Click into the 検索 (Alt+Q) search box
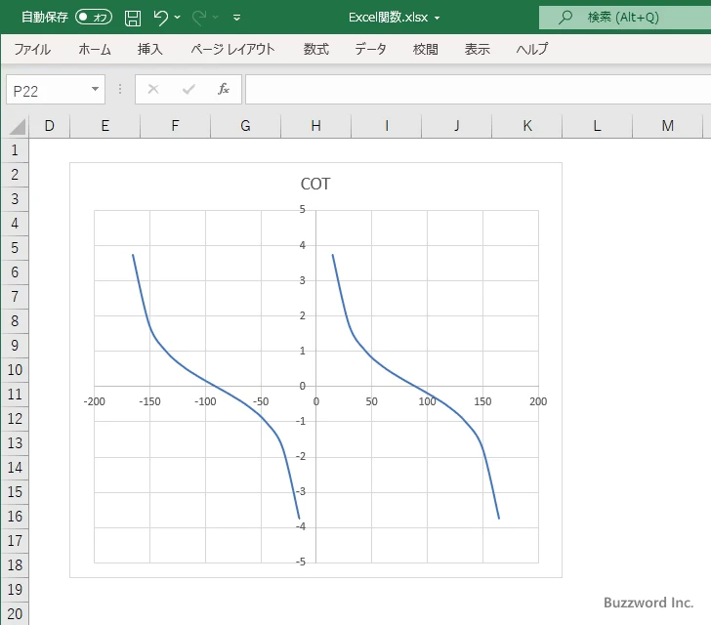Screen dimensions: 711x625 tap(625, 18)
